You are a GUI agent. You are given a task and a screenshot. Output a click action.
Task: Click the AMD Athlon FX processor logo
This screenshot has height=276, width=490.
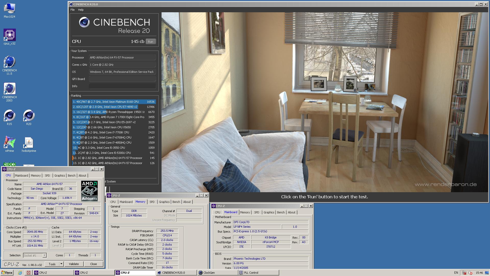point(89,191)
